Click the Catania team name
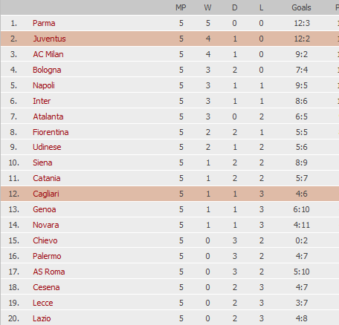 pos(47,178)
